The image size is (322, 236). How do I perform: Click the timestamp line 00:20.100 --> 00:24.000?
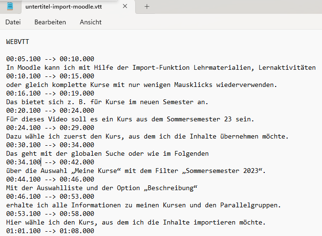(x=50, y=110)
